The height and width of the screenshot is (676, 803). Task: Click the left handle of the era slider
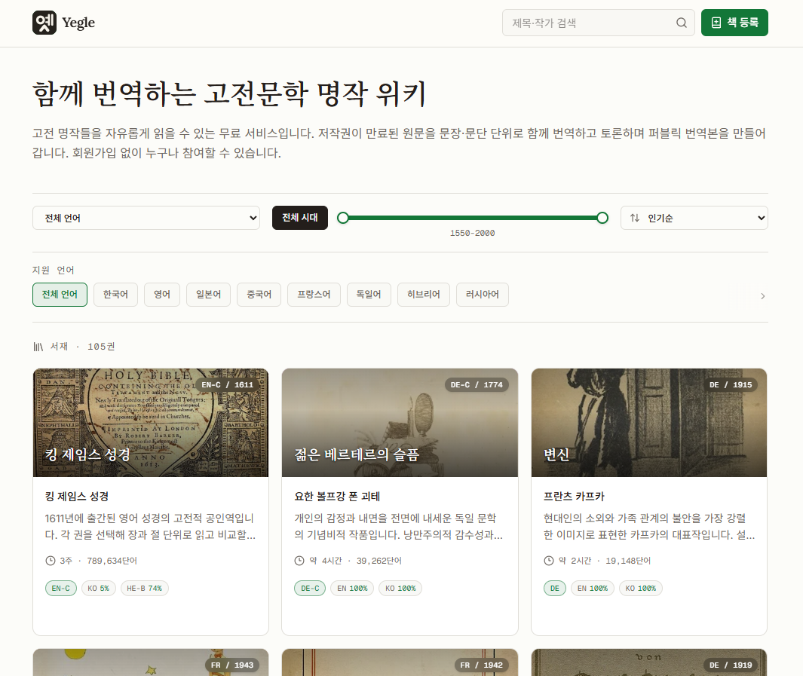pyautogui.click(x=343, y=218)
